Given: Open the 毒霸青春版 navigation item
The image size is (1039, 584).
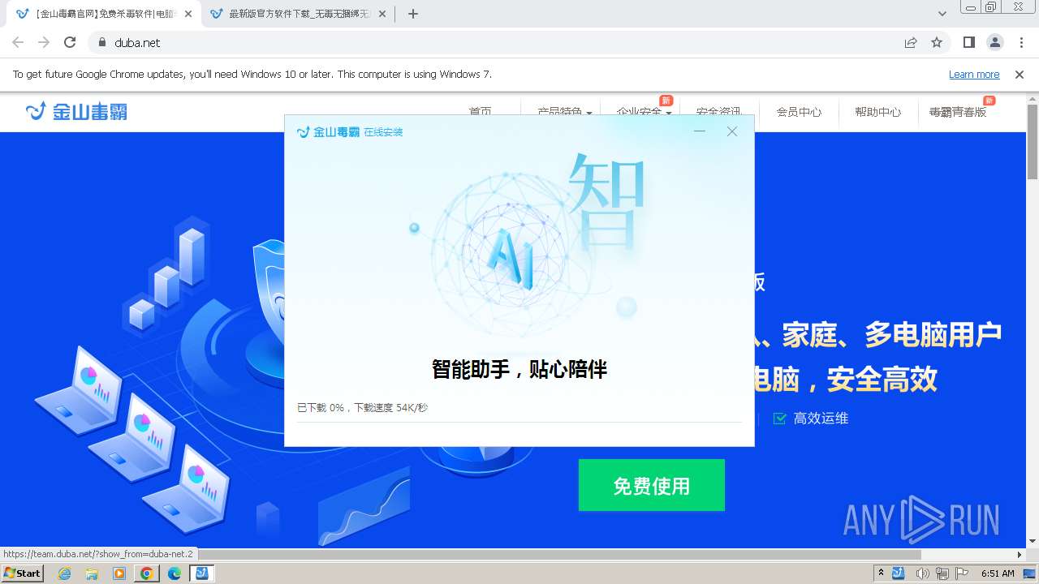Looking at the screenshot, I should [958, 112].
